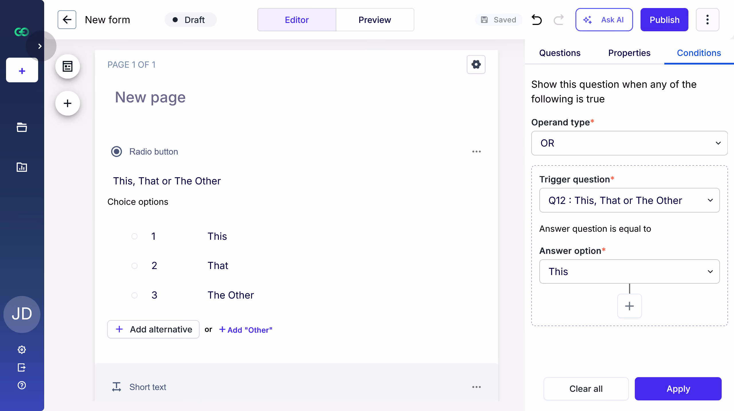Click the logout icon in sidebar
This screenshot has width=734, height=411.
point(22,367)
